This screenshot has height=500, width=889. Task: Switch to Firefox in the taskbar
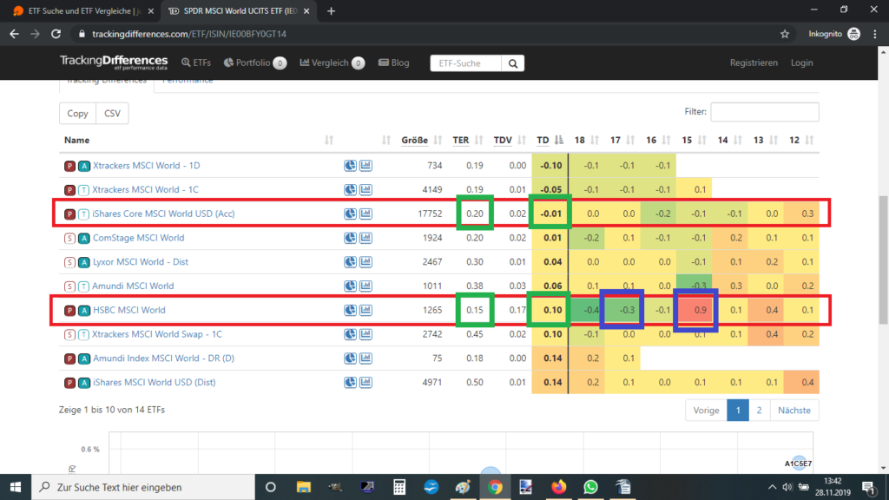558,487
